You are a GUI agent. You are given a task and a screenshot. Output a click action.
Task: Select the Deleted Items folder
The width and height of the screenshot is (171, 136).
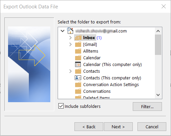[x=97, y=97]
